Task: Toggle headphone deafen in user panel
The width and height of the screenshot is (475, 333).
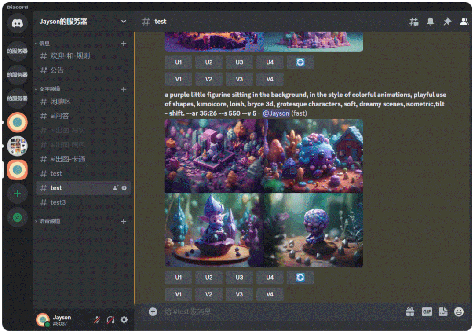Action: (110, 320)
